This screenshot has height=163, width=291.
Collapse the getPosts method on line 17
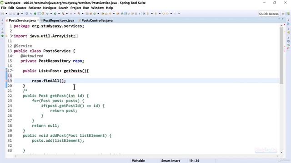pyautogui.click(x=13, y=71)
